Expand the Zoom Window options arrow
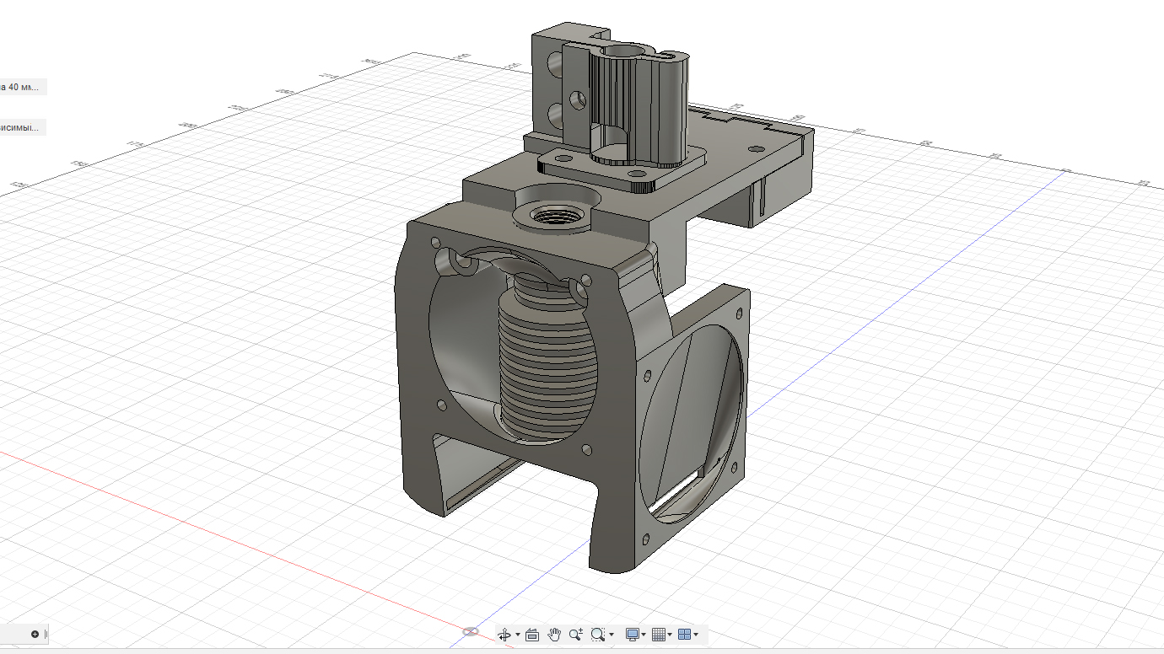This screenshot has height=654, width=1164. 611,635
